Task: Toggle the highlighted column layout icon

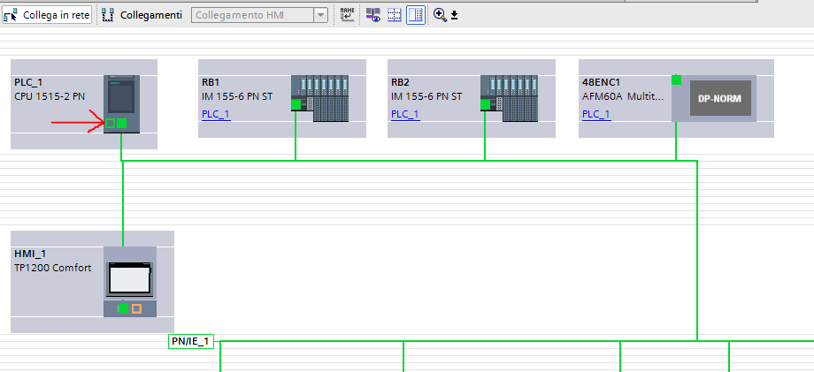Action: point(416,15)
